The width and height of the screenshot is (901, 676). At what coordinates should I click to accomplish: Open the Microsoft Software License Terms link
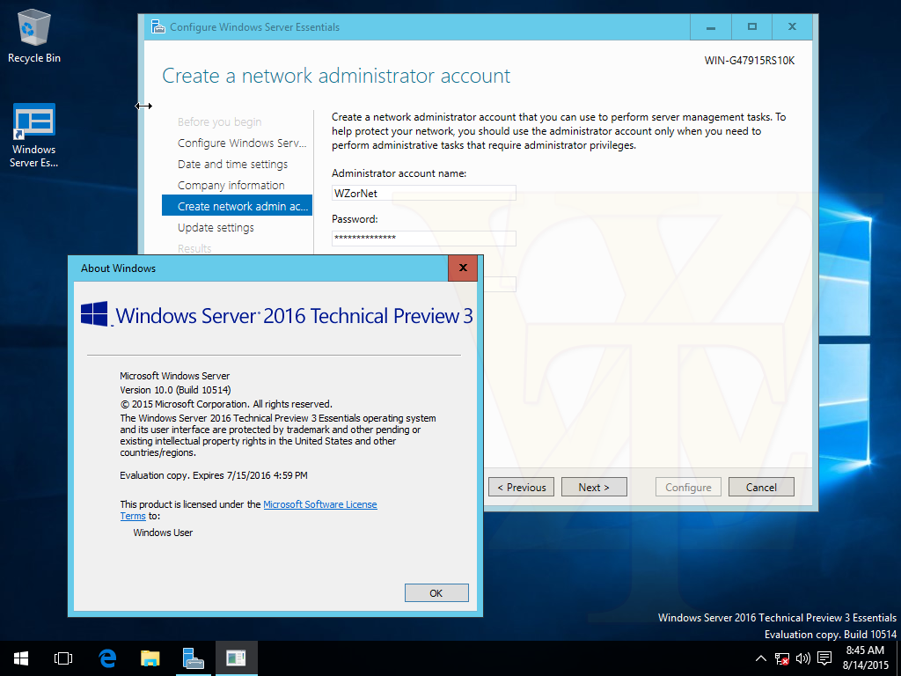pyautogui.click(x=319, y=504)
